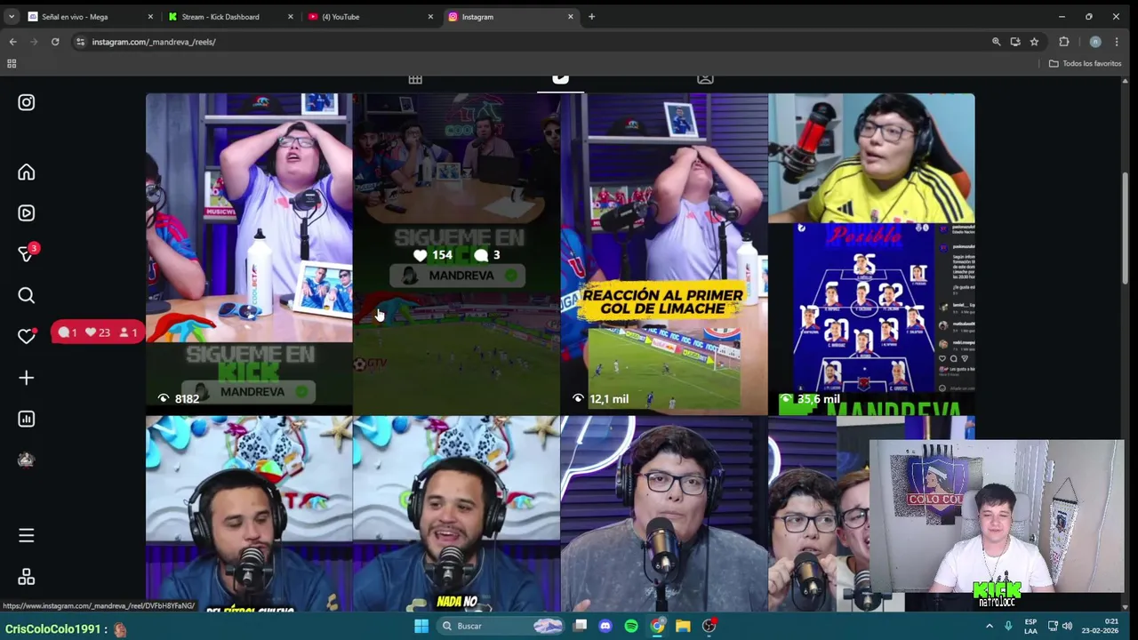1138x640 pixels.
Task: Open Chrome three-dot menu
Action: (1117, 42)
